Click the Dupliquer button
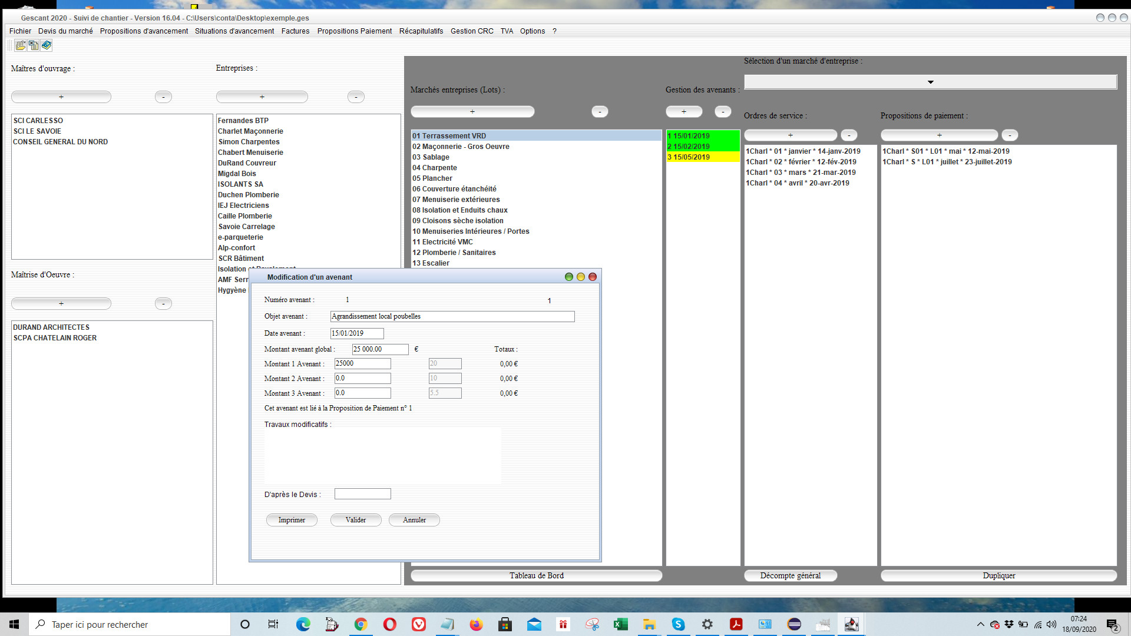The height and width of the screenshot is (636, 1131). 998,576
